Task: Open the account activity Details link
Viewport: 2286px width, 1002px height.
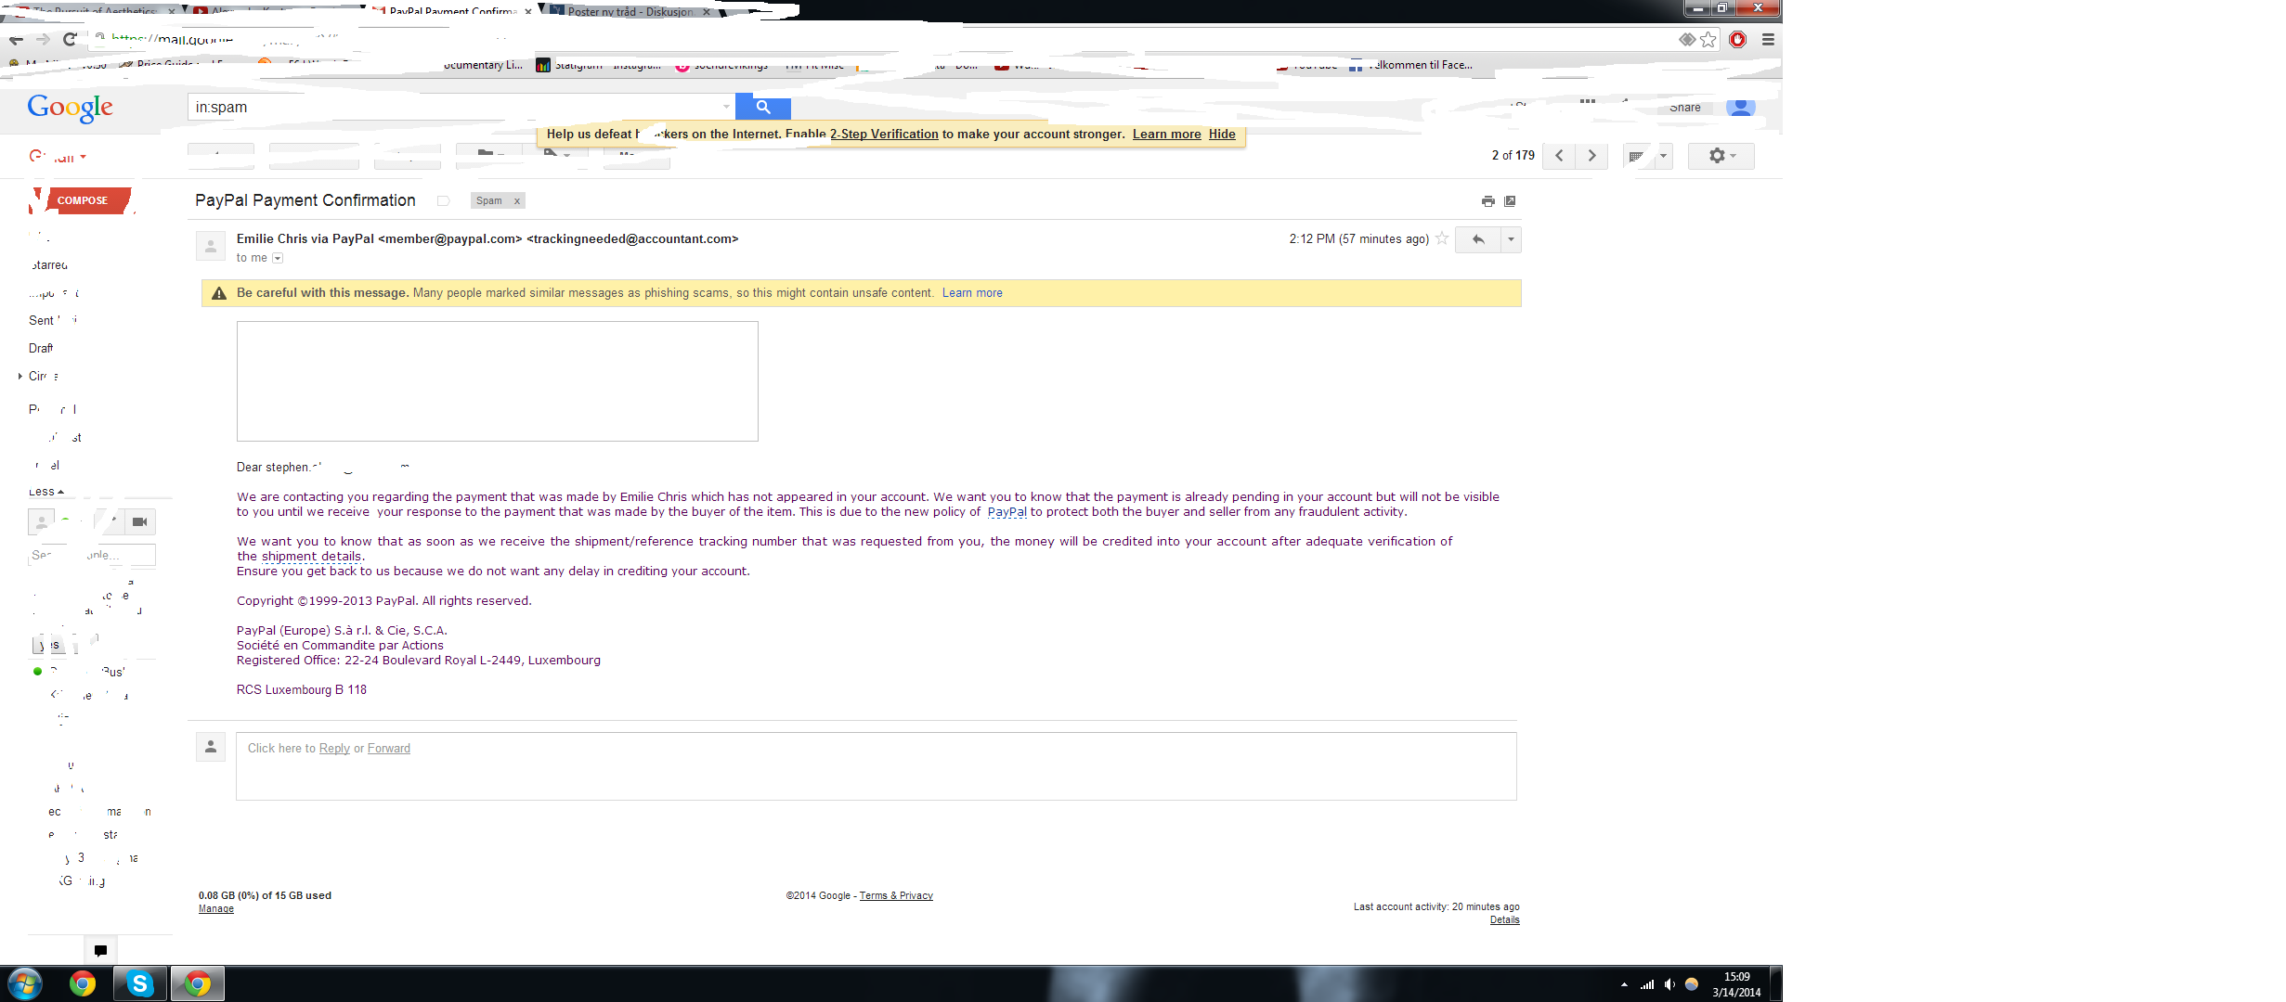Action: click(x=1505, y=920)
